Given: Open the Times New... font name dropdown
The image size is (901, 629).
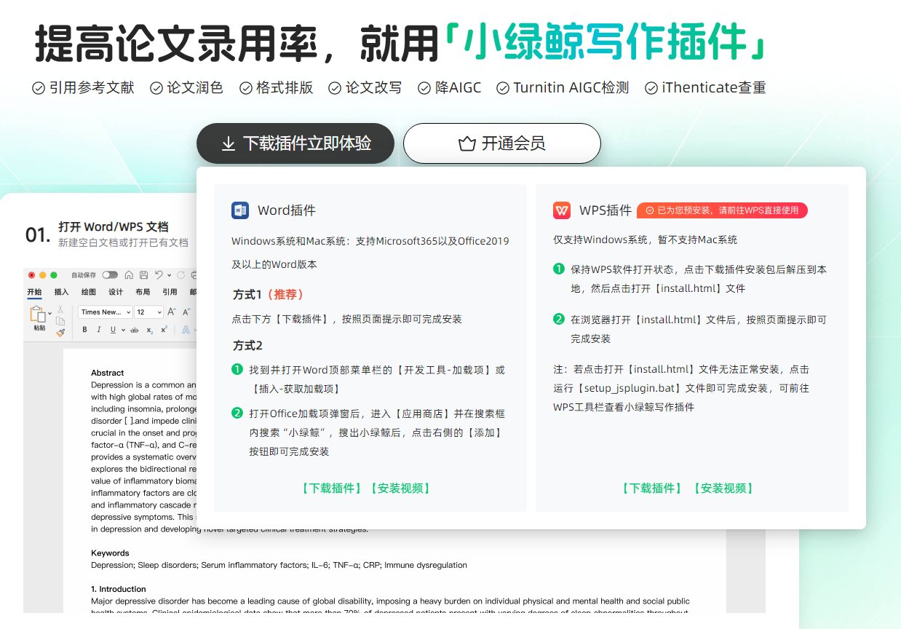Looking at the screenshot, I should [105, 312].
